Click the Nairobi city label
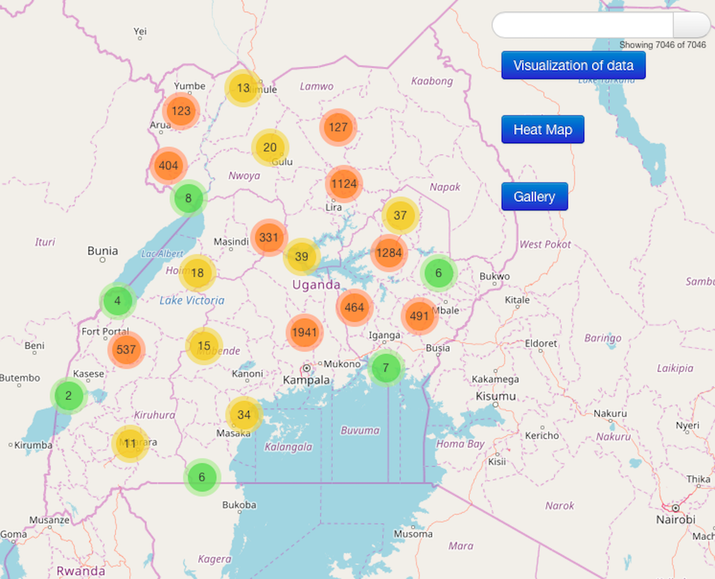Image resolution: width=715 pixels, height=579 pixels. [x=676, y=519]
